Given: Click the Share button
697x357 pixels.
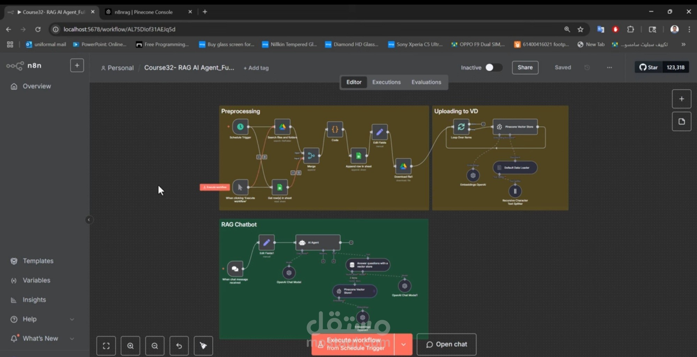Looking at the screenshot, I should tap(525, 67).
